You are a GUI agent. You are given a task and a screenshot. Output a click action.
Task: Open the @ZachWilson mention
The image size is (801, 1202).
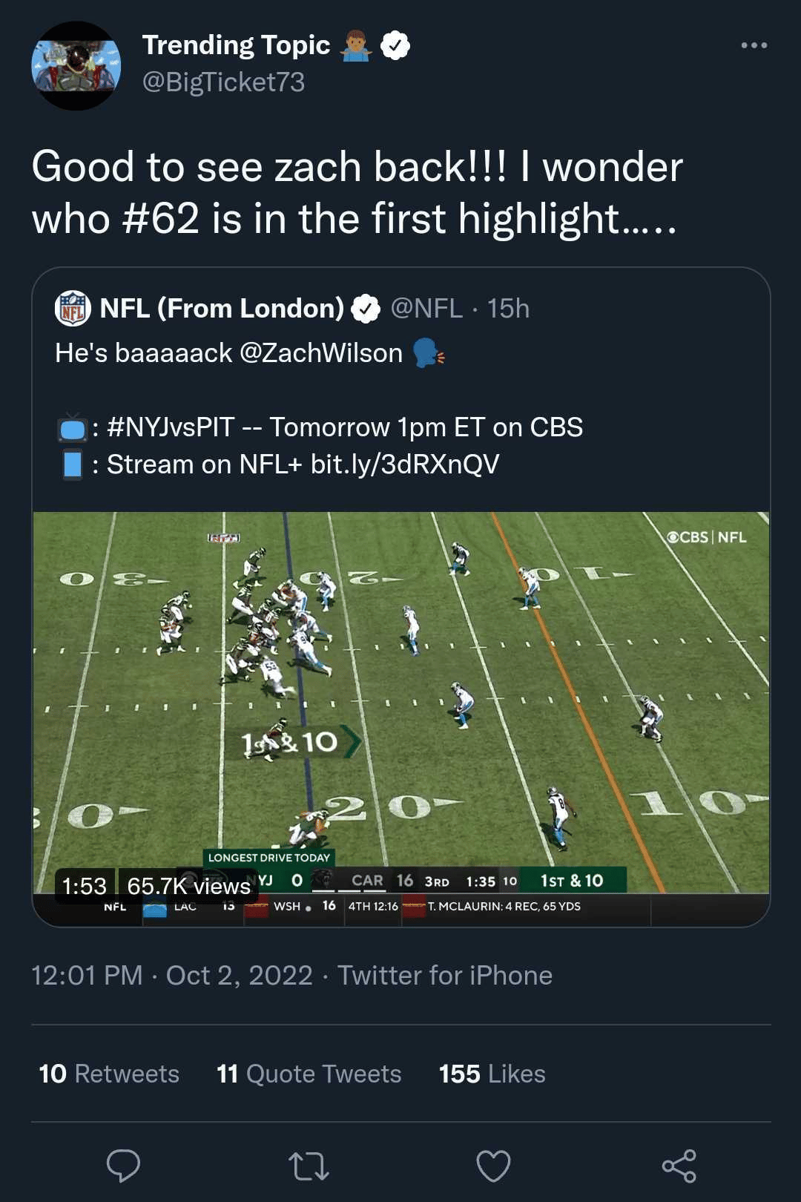coord(321,353)
